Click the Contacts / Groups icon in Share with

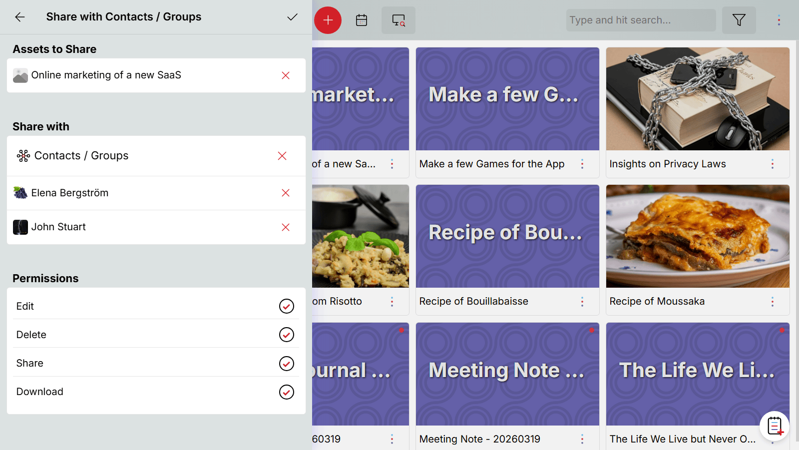pos(22,156)
